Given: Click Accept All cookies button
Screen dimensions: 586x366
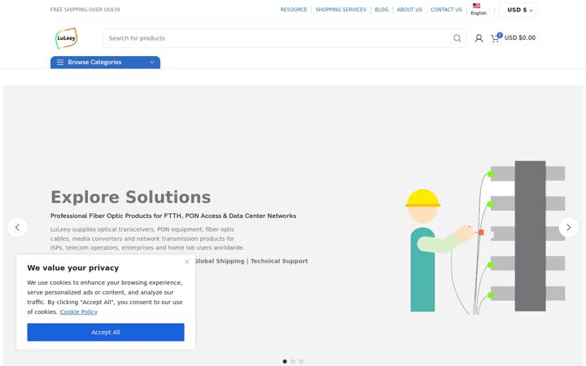Looking at the screenshot, I should click(x=106, y=332).
